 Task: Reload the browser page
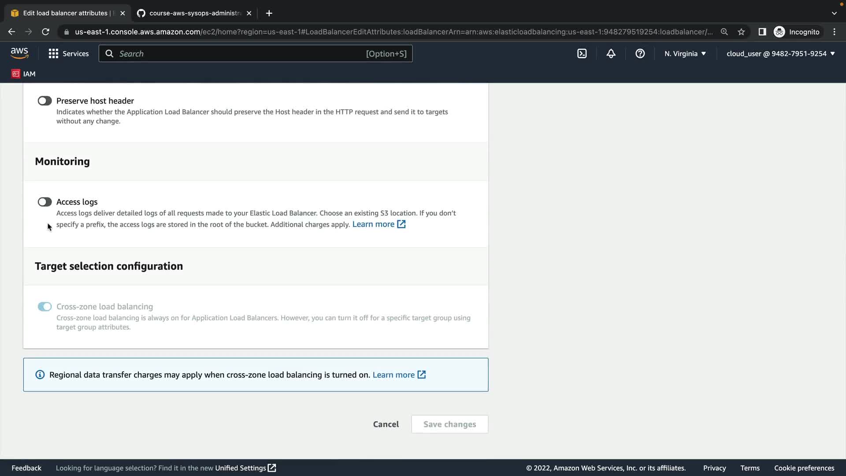pyautogui.click(x=45, y=32)
